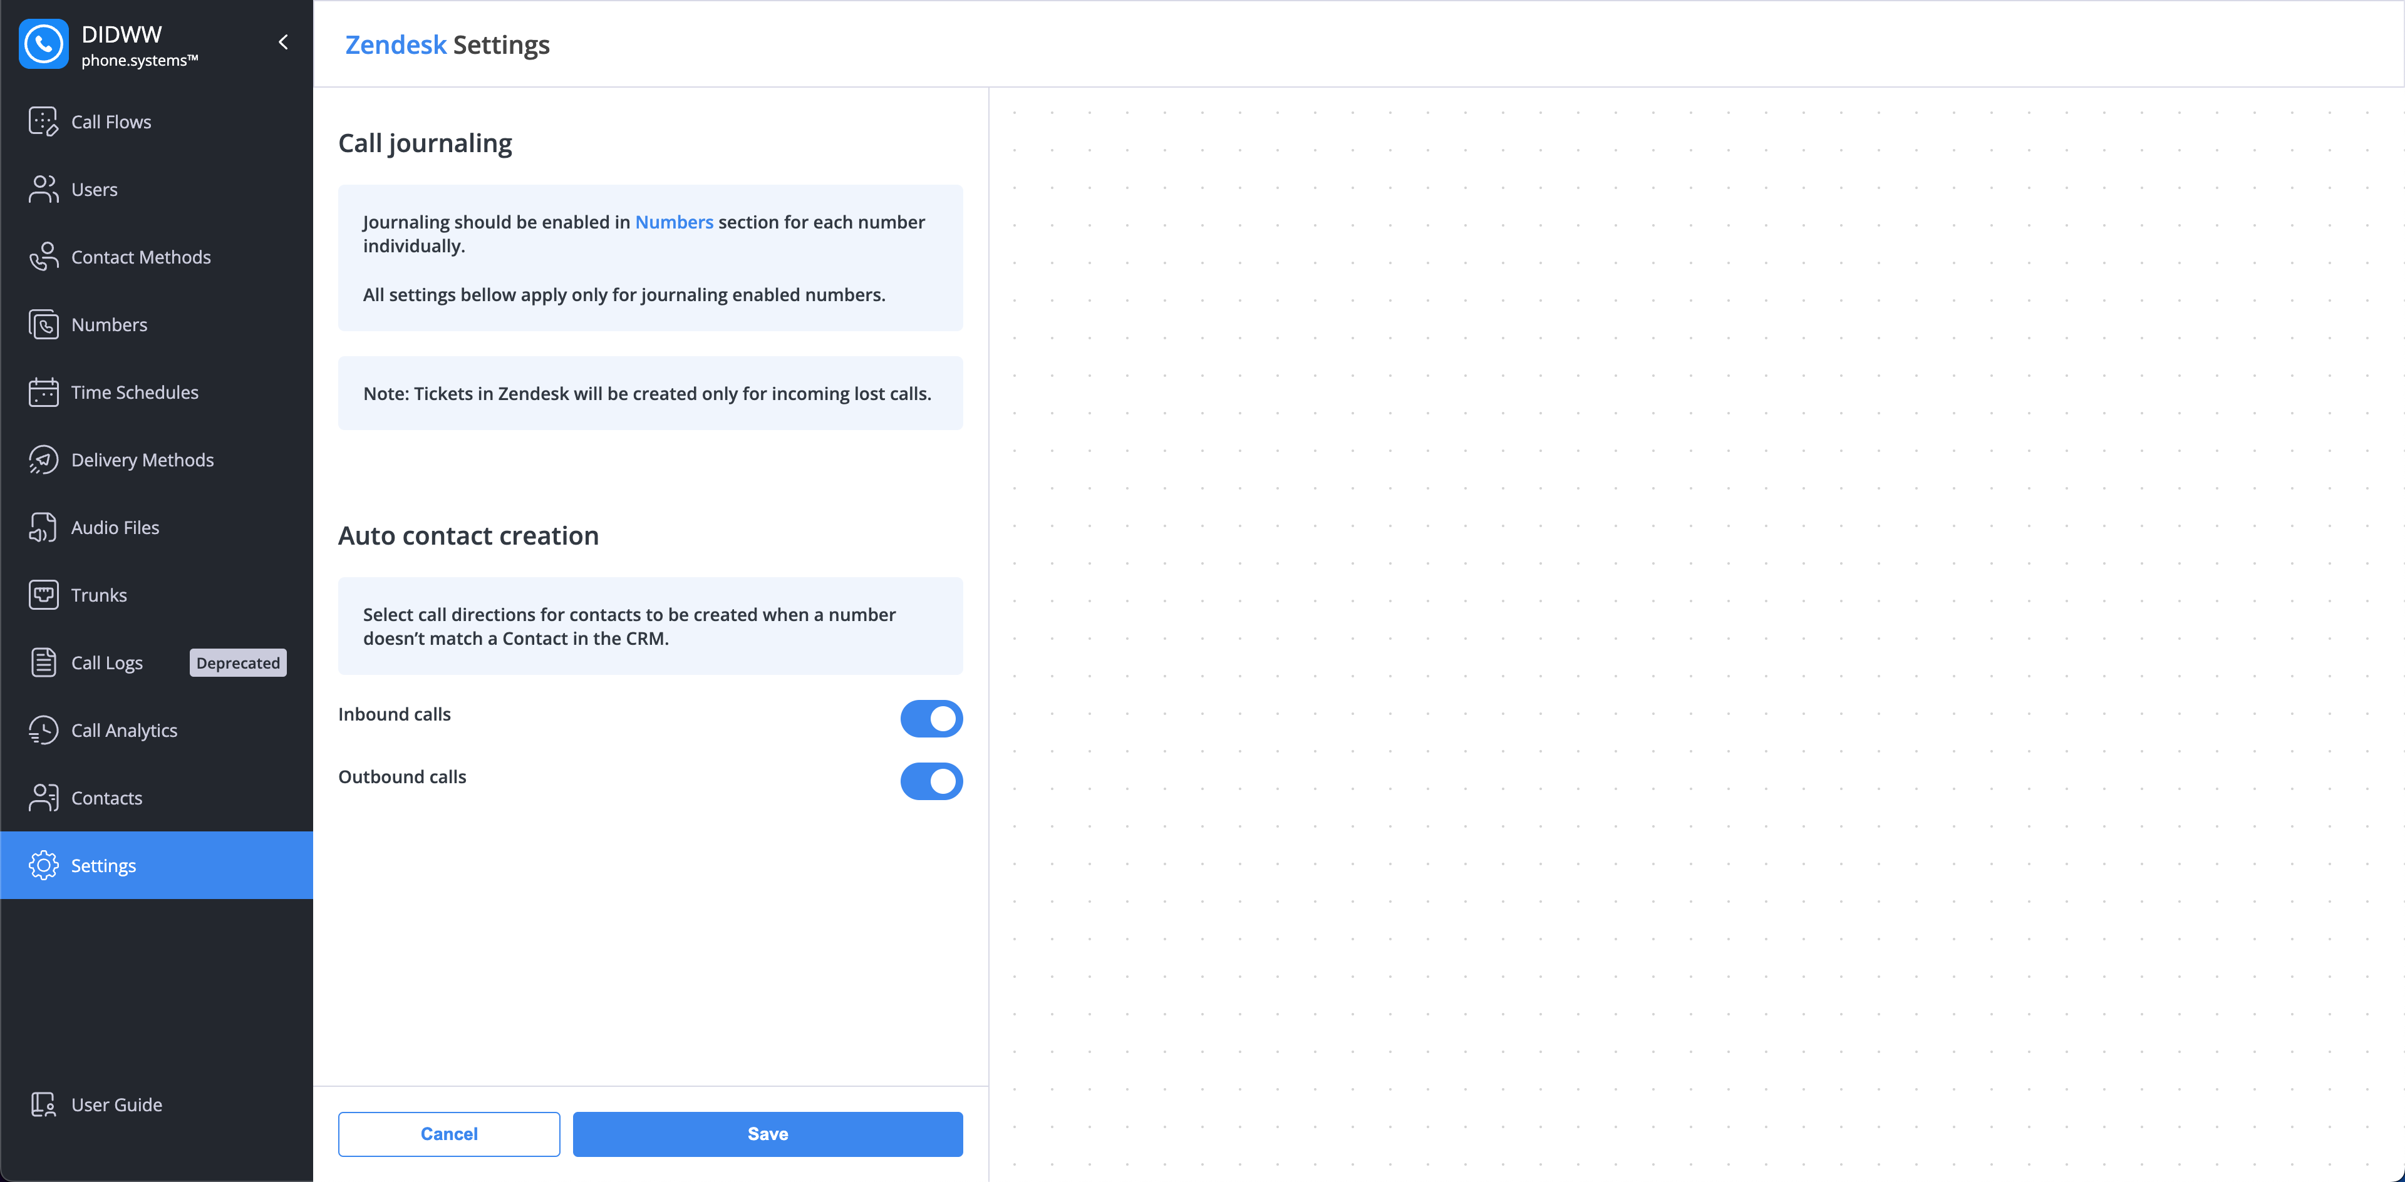Click the Call Flows sidebar icon
Viewport: 2405px width, 1182px height.
pyautogui.click(x=43, y=121)
